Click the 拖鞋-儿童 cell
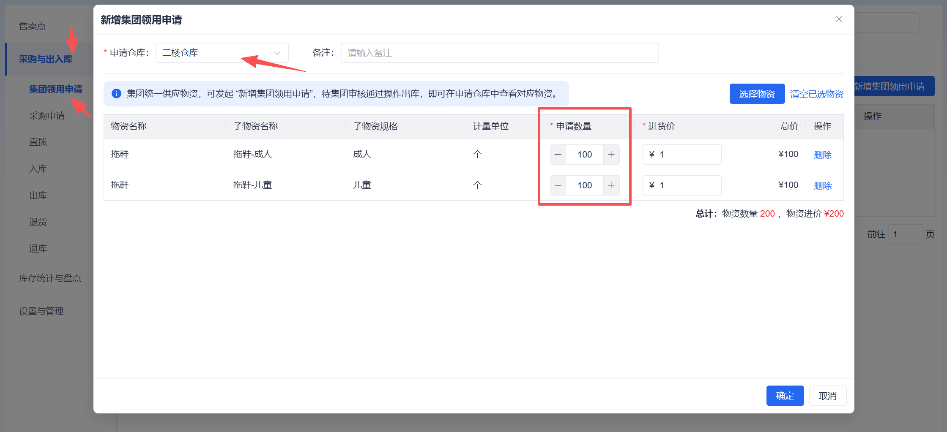This screenshot has height=432, width=947. pyautogui.click(x=253, y=185)
